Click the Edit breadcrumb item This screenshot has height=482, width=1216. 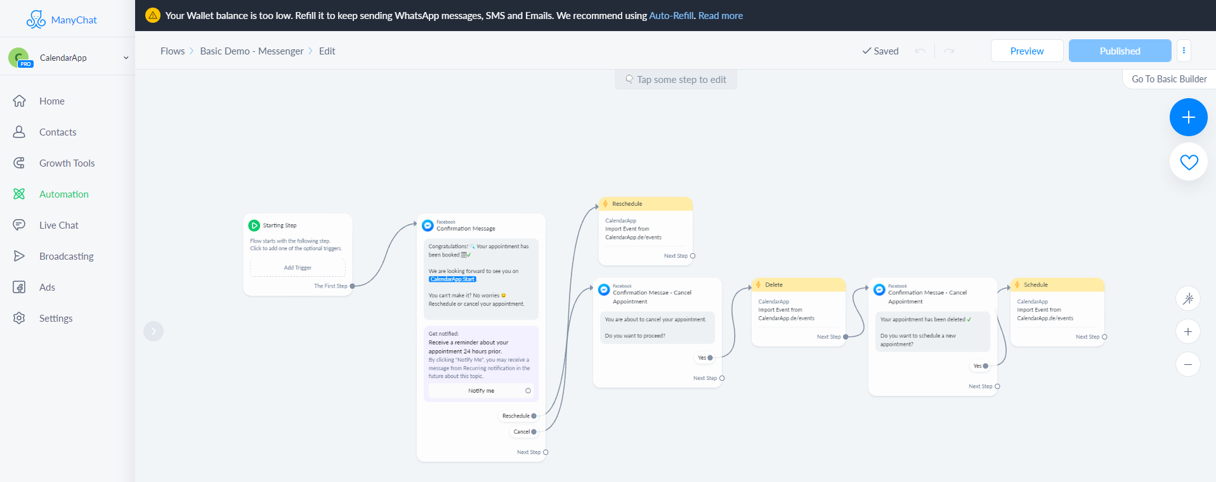[x=327, y=51]
